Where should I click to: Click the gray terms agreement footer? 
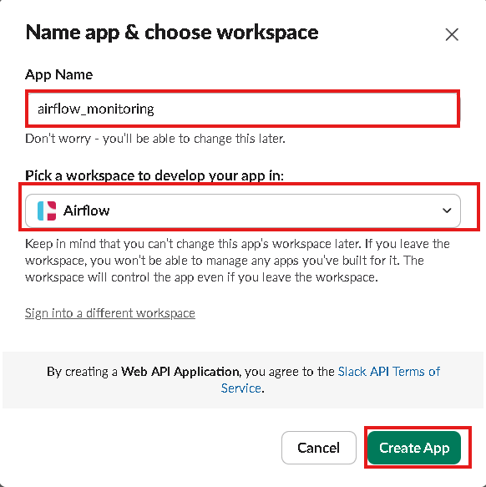(x=243, y=380)
